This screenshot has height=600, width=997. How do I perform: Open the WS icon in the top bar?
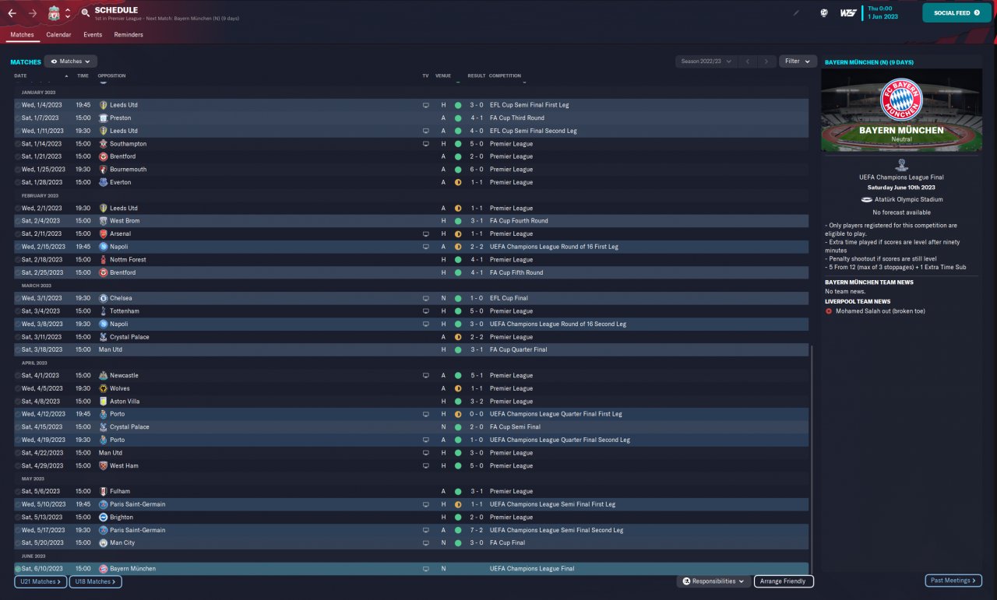847,12
